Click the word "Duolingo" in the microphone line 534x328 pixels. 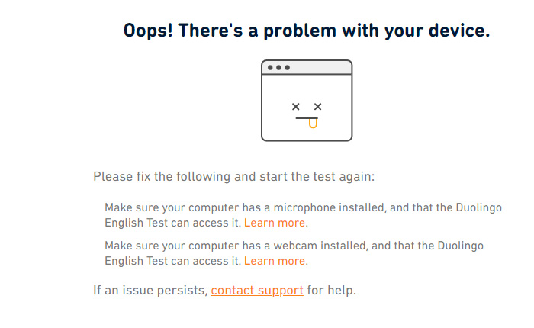[478, 207]
